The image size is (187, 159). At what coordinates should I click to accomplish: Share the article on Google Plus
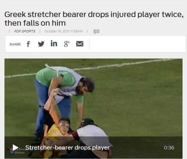coord(67,44)
